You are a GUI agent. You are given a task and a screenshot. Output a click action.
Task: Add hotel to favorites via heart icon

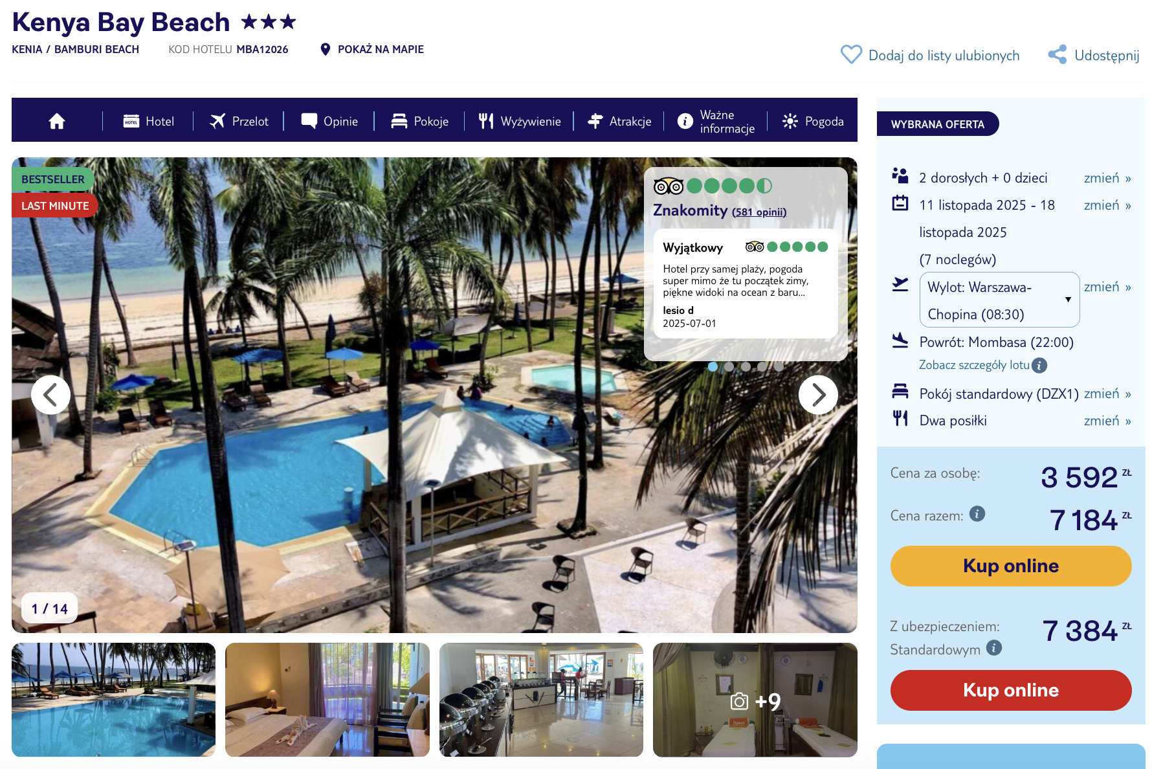pyautogui.click(x=851, y=54)
